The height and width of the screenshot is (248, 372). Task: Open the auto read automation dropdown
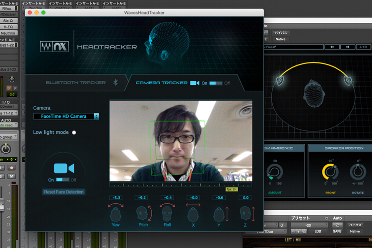[x=9, y=125]
